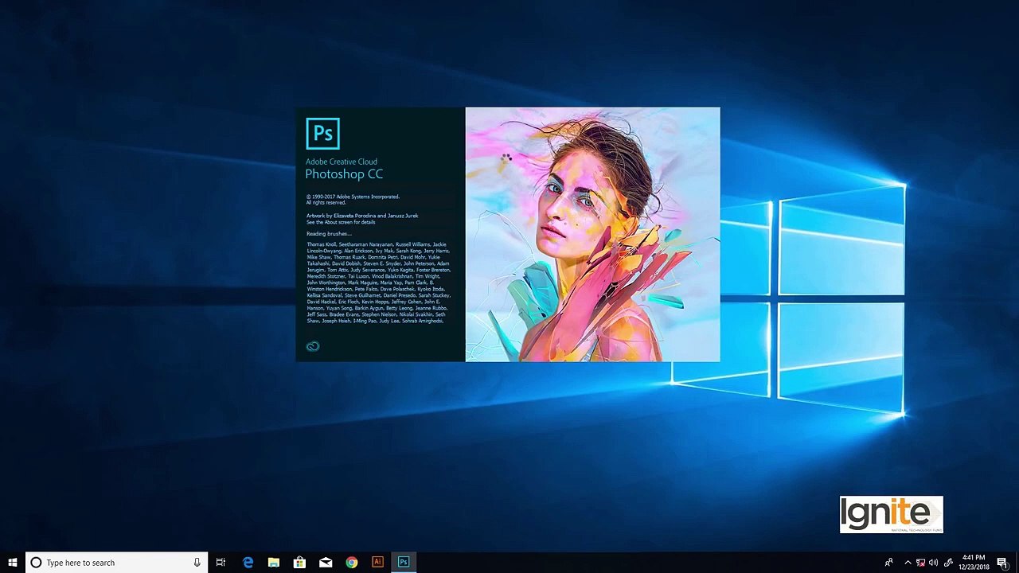
Task: Click the volume speaker tray icon
Action: 934,563
